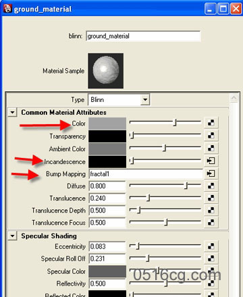
Task: Click the Translucence value field 0.240
Action: point(107,198)
